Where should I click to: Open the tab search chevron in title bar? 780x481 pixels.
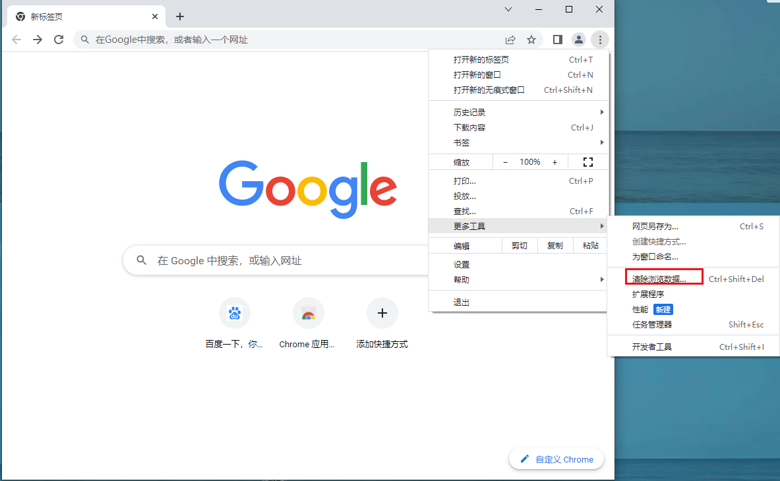[508, 9]
